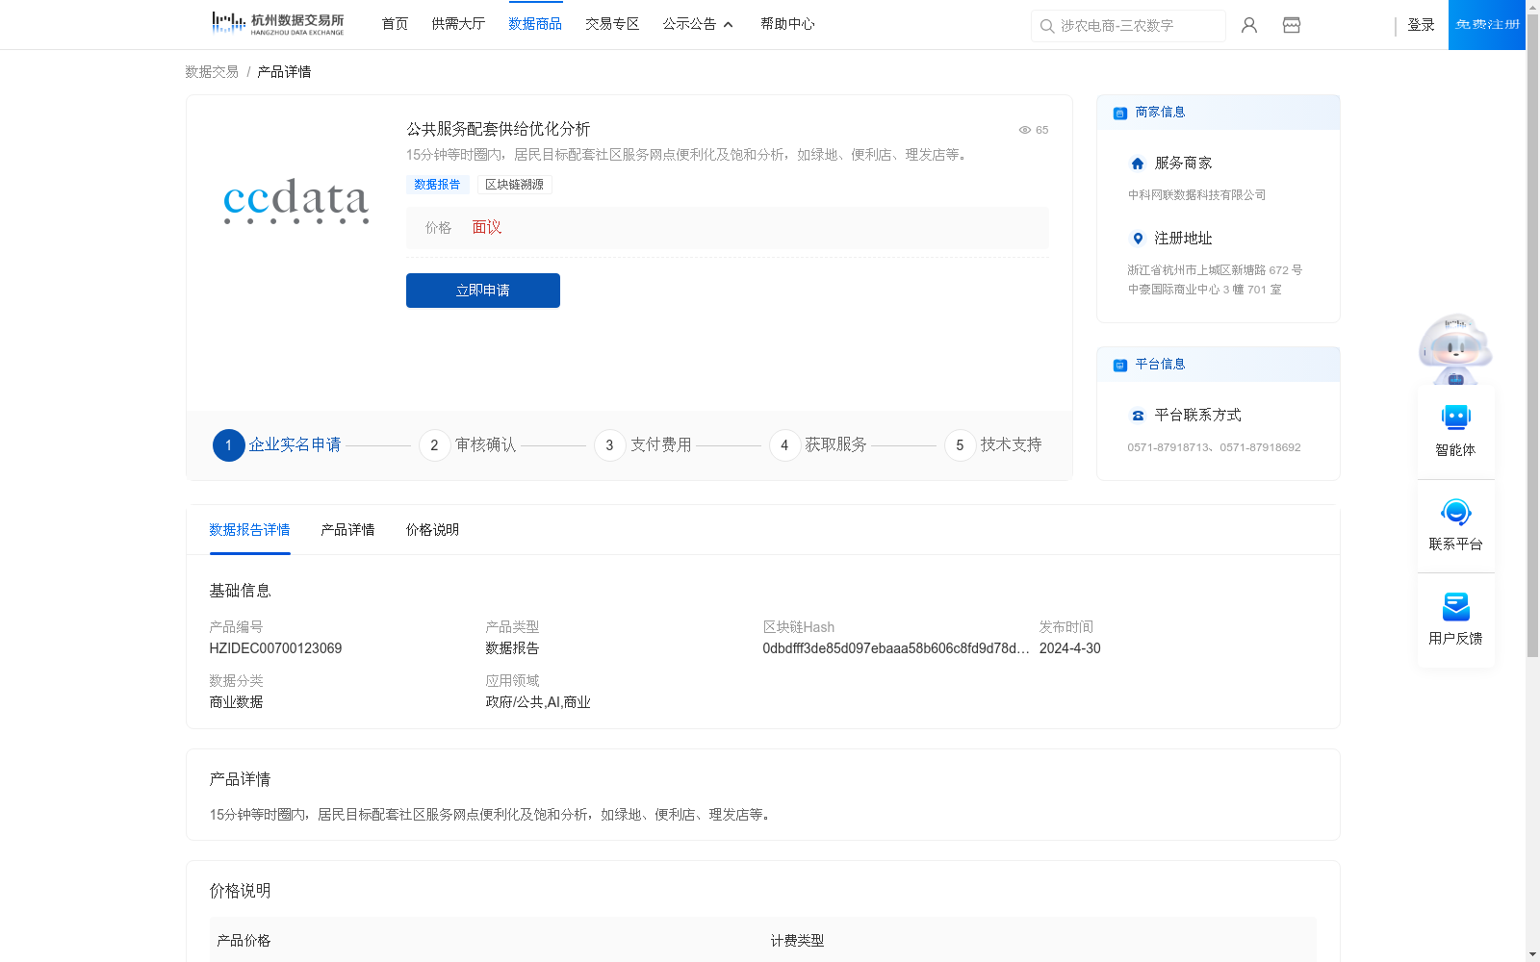1540x962 pixels.
Task: Open the 智能体 assistant icon
Action: (x=1456, y=418)
